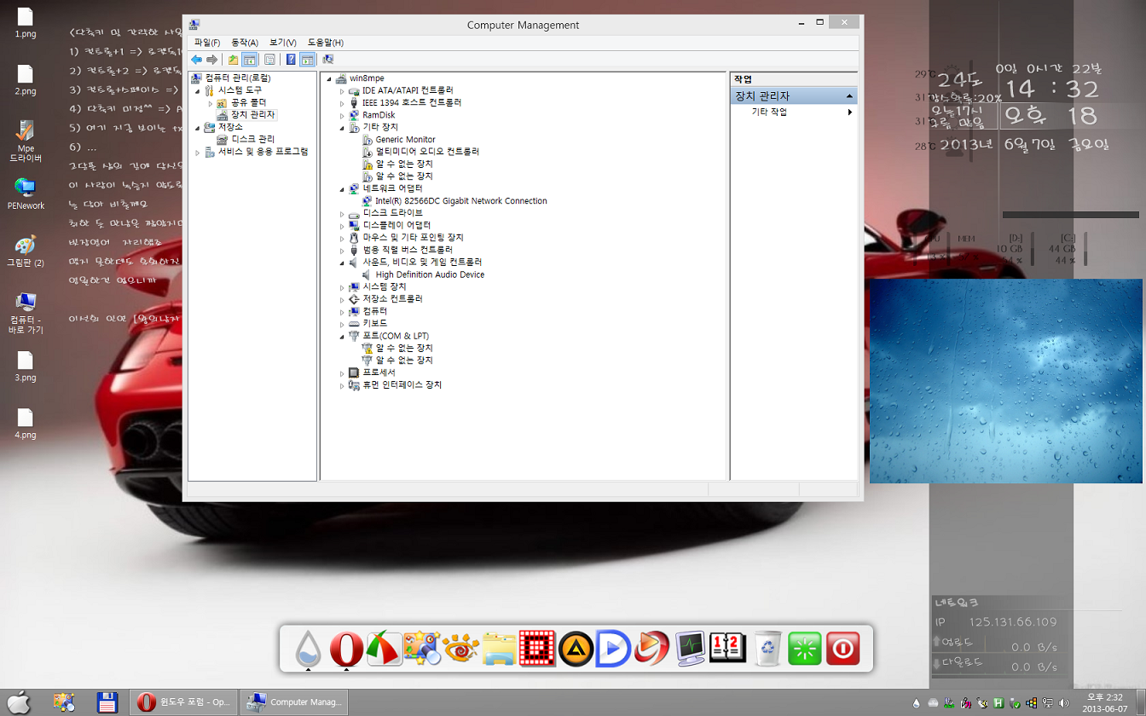Select the win8mpe computer node
The width and height of the screenshot is (1146, 716).
tap(367, 78)
